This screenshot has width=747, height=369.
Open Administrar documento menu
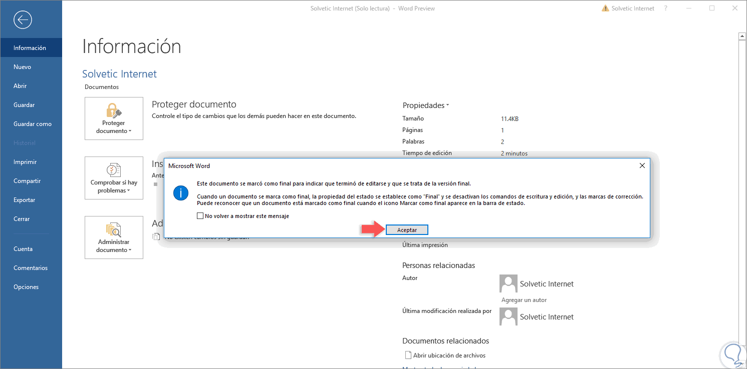[x=114, y=237]
